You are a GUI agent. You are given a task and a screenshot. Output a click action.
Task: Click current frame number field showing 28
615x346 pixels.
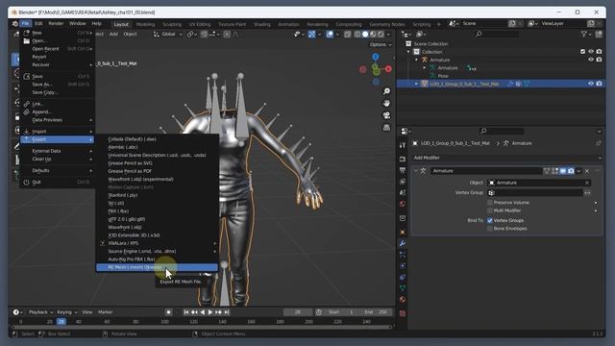coord(298,312)
